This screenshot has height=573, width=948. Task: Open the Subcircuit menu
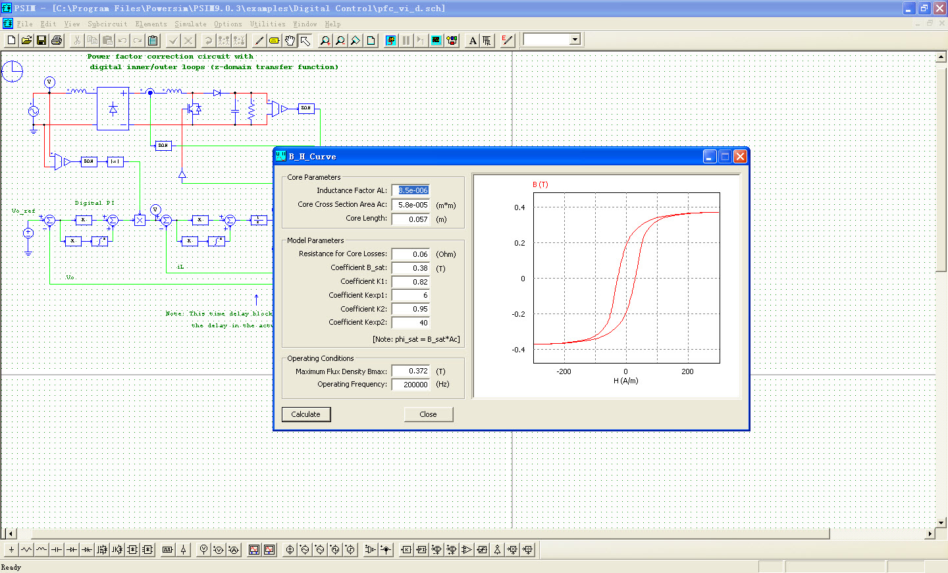click(x=107, y=24)
